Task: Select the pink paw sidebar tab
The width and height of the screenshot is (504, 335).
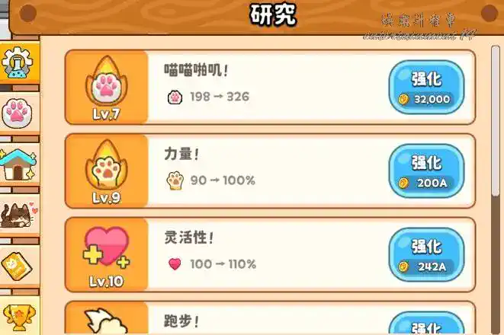Action: tap(18, 113)
